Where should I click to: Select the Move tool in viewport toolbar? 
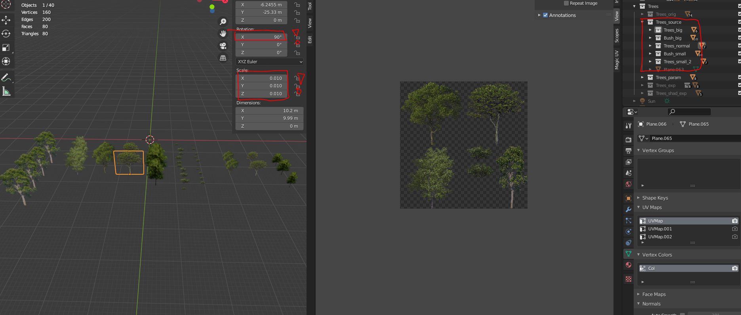6,20
